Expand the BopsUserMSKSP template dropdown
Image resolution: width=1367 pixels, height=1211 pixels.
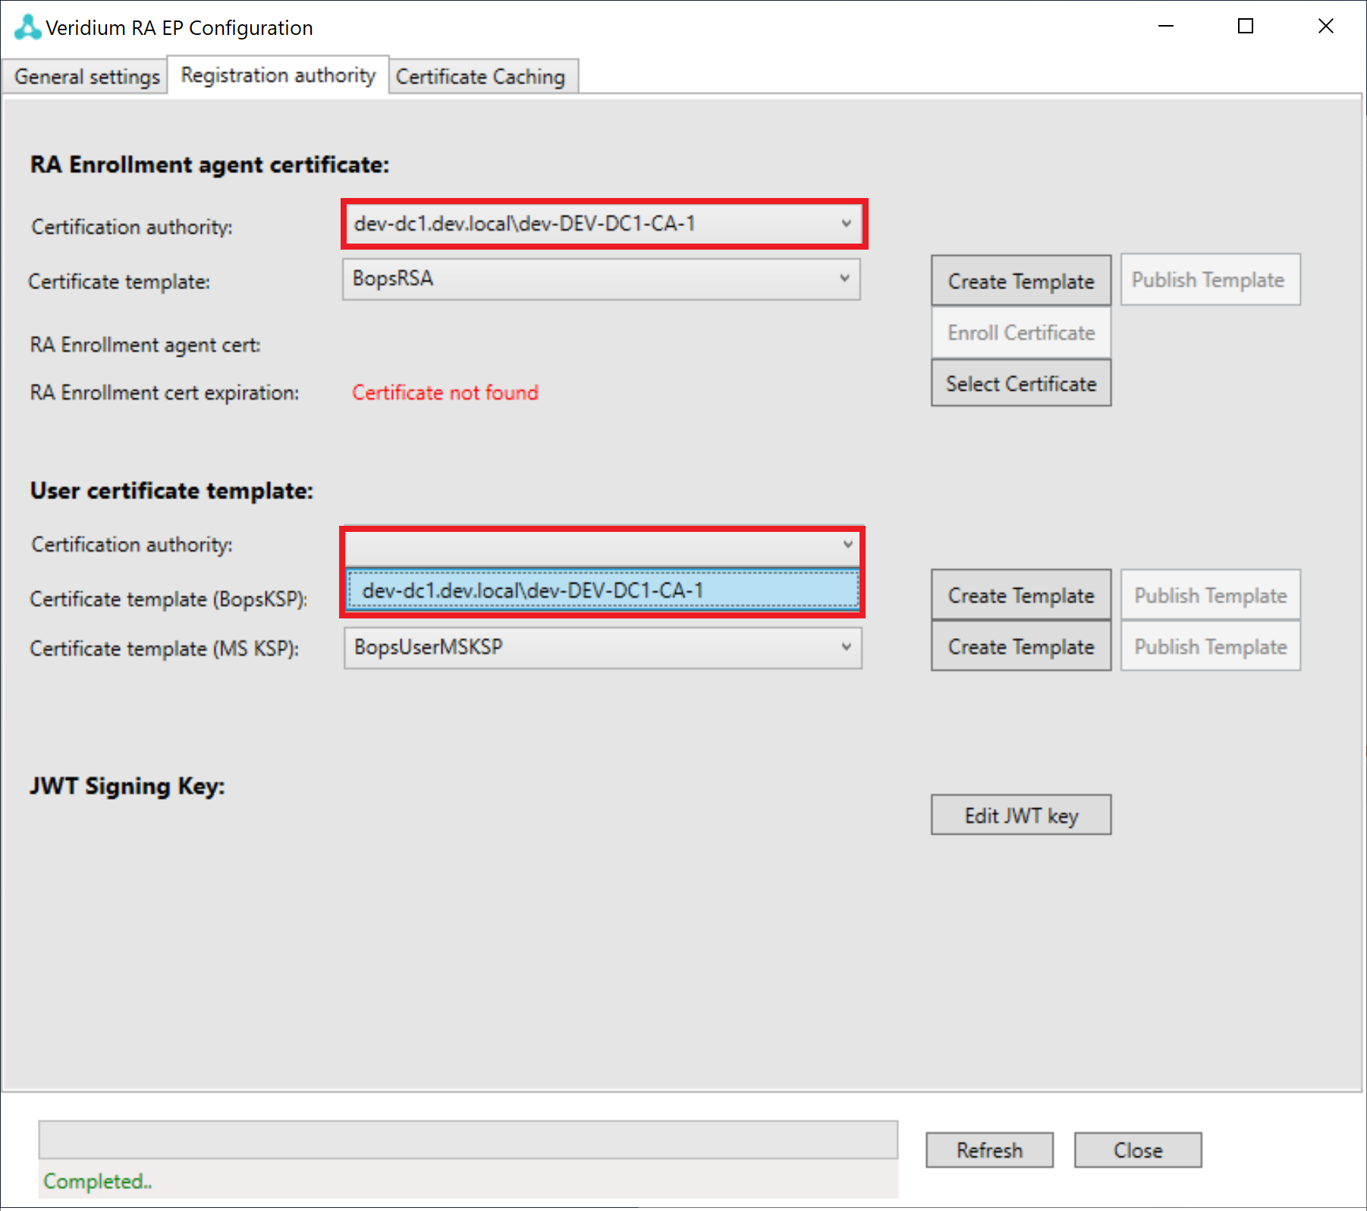[x=846, y=647]
